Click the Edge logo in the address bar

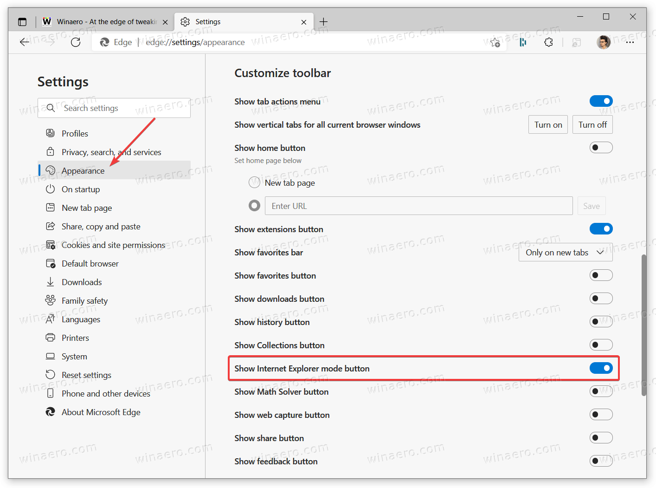click(105, 42)
